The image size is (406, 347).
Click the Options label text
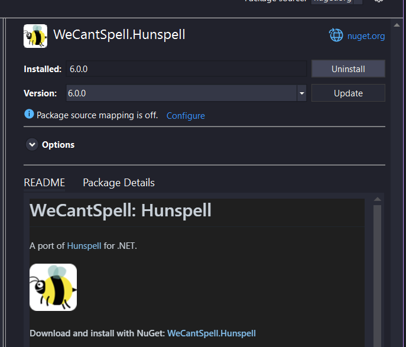(x=59, y=145)
